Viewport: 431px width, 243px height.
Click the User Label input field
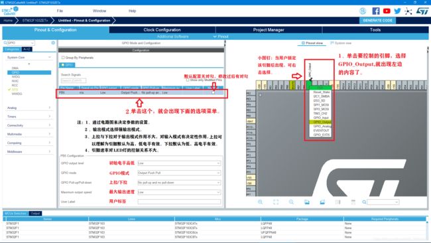(179, 202)
